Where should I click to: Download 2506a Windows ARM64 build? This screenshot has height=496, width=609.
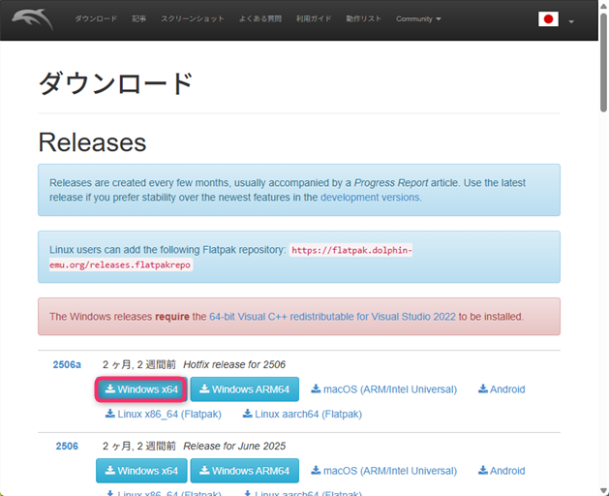point(244,389)
